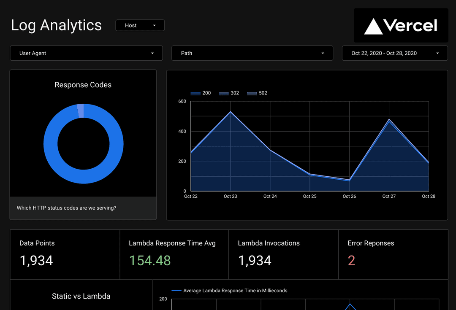The image size is (456, 310).
Task: Click the small light-blue donut slice
Action: tap(81, 111)
